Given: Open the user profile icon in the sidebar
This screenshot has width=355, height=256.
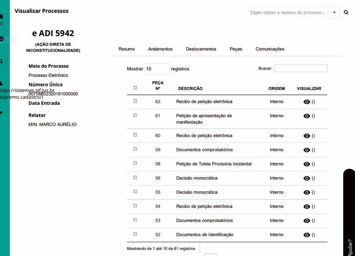Looking at the screenshot, I should click(x=1, y=83).
